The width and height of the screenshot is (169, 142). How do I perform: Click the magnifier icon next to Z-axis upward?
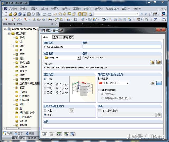pyautogui.click(x=72, y=110)
